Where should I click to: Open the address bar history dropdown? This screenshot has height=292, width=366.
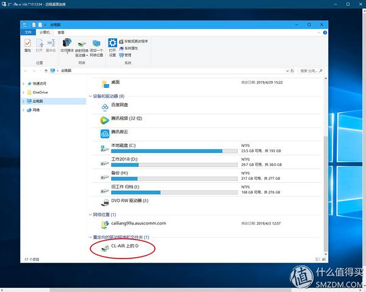287,71
